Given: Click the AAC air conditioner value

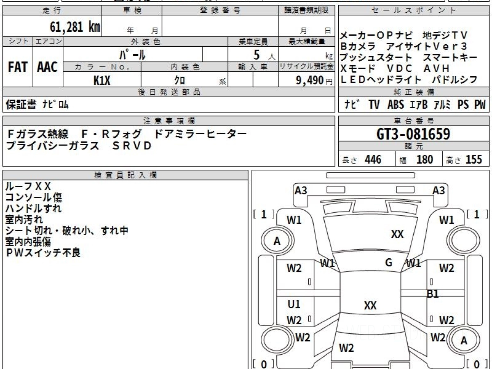Looking at the screenshot, I should [x=48, y=67].
